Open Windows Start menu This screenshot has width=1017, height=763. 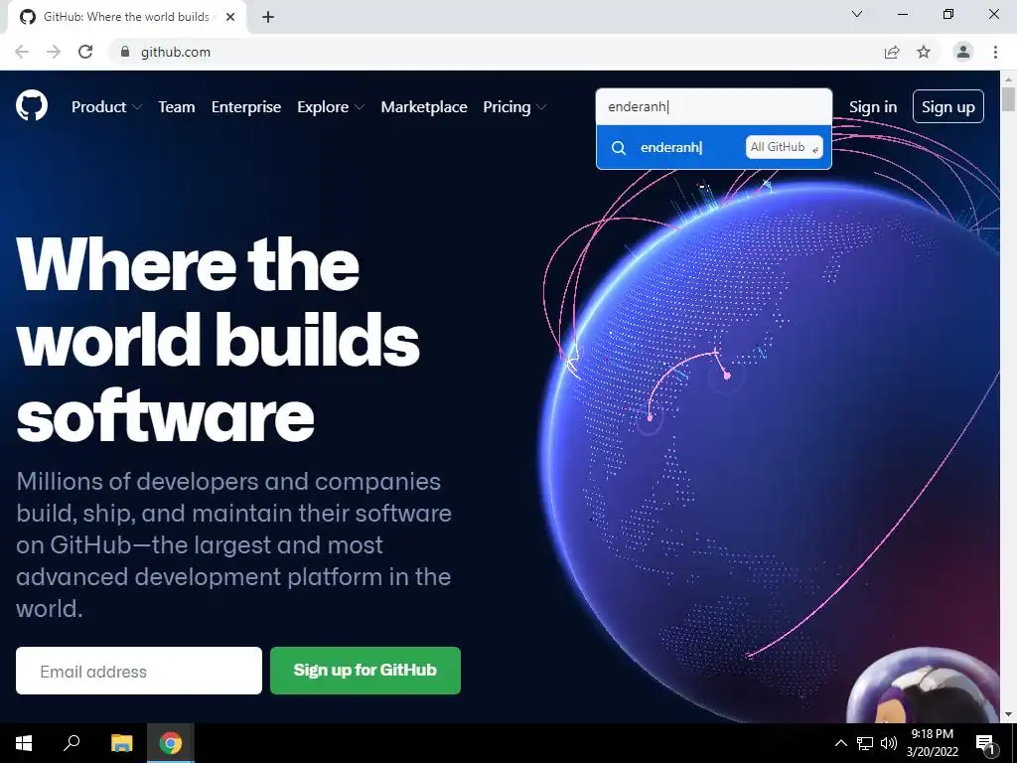24,743
